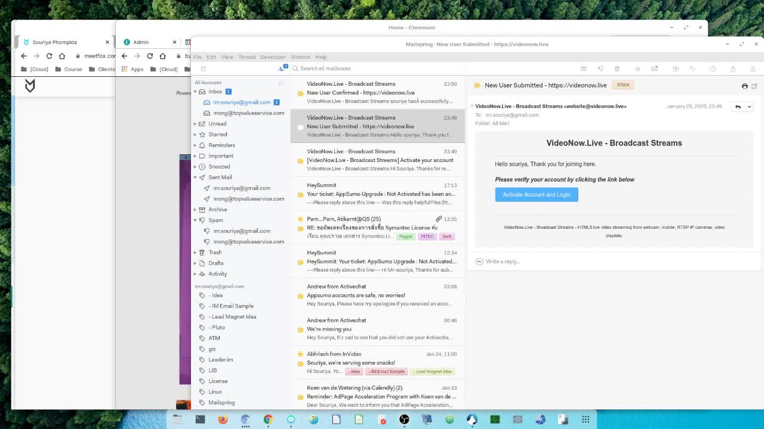Open the Thread menu
Image resolution: width=764 pixels, height=429 pixels.
pyautogui.click(x=247, y=57)
